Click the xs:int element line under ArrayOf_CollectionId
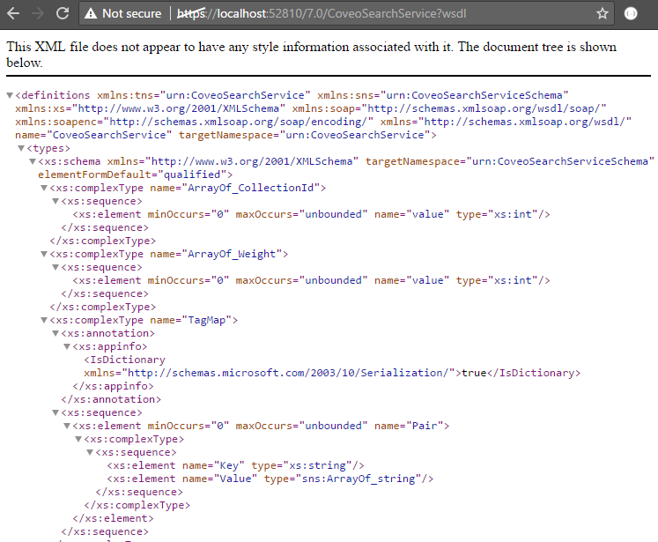658x542 pixels. tap(311, 214)
